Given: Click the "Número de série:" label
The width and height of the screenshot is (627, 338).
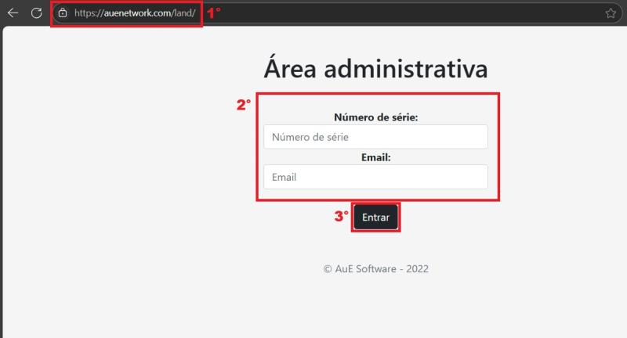Looking at the screenshot, I should pyautogui.click(x=375, y=117).
